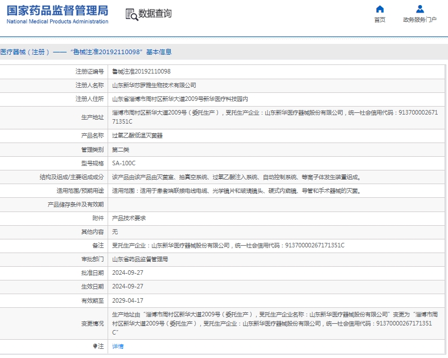448x358 pixels.
Task: Click the 有效期至 label
Action: (x=92, y=301)
